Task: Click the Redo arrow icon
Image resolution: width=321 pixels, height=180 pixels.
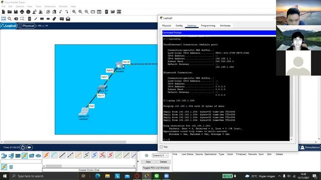Action: 67,12
